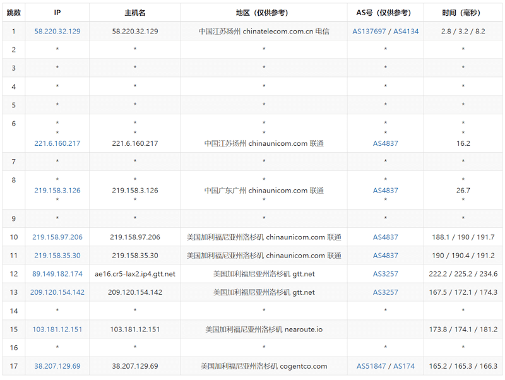Click the AS号（仅供参考） column header
This screenshot has height=380, width=505.
386,13
